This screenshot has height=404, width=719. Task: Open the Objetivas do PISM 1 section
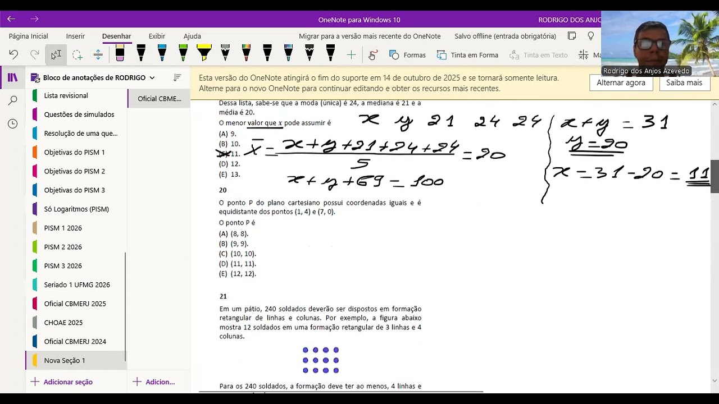[75, 152]
